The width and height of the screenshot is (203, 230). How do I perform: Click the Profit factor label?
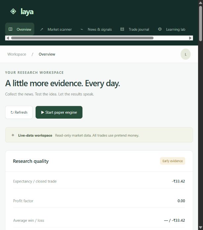(x=23, y=201)
